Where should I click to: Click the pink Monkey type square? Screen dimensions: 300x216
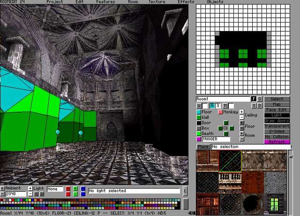tap(220, 112)
